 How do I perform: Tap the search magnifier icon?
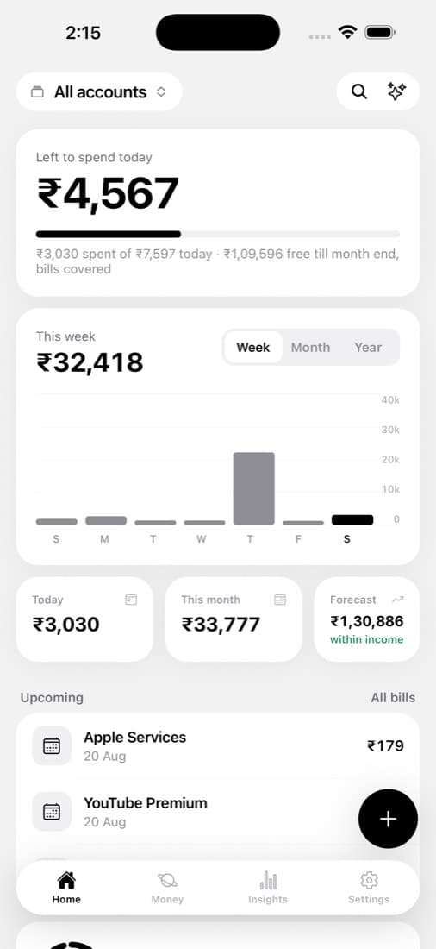pyautogui.click(x=359, y=92)
